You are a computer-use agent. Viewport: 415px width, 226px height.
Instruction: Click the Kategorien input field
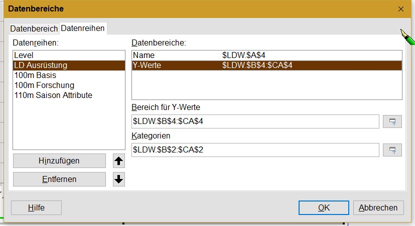pos(255,150)
